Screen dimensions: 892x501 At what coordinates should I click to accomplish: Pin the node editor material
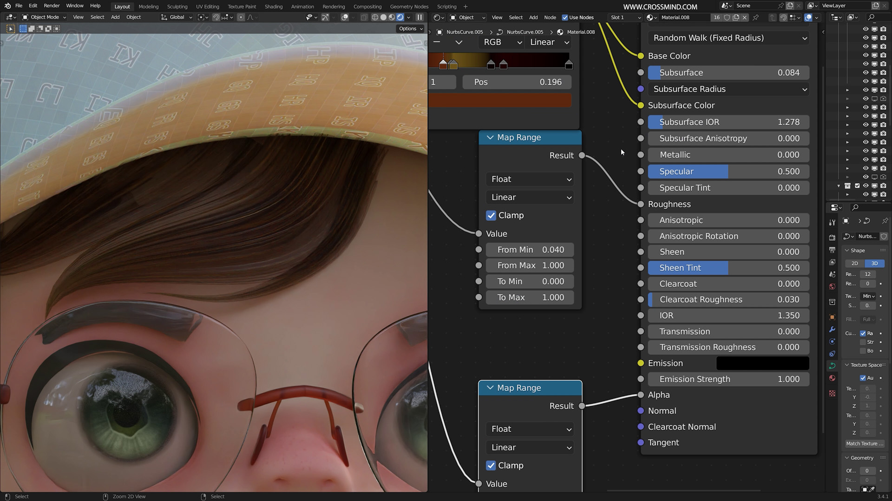coord(756,18)
